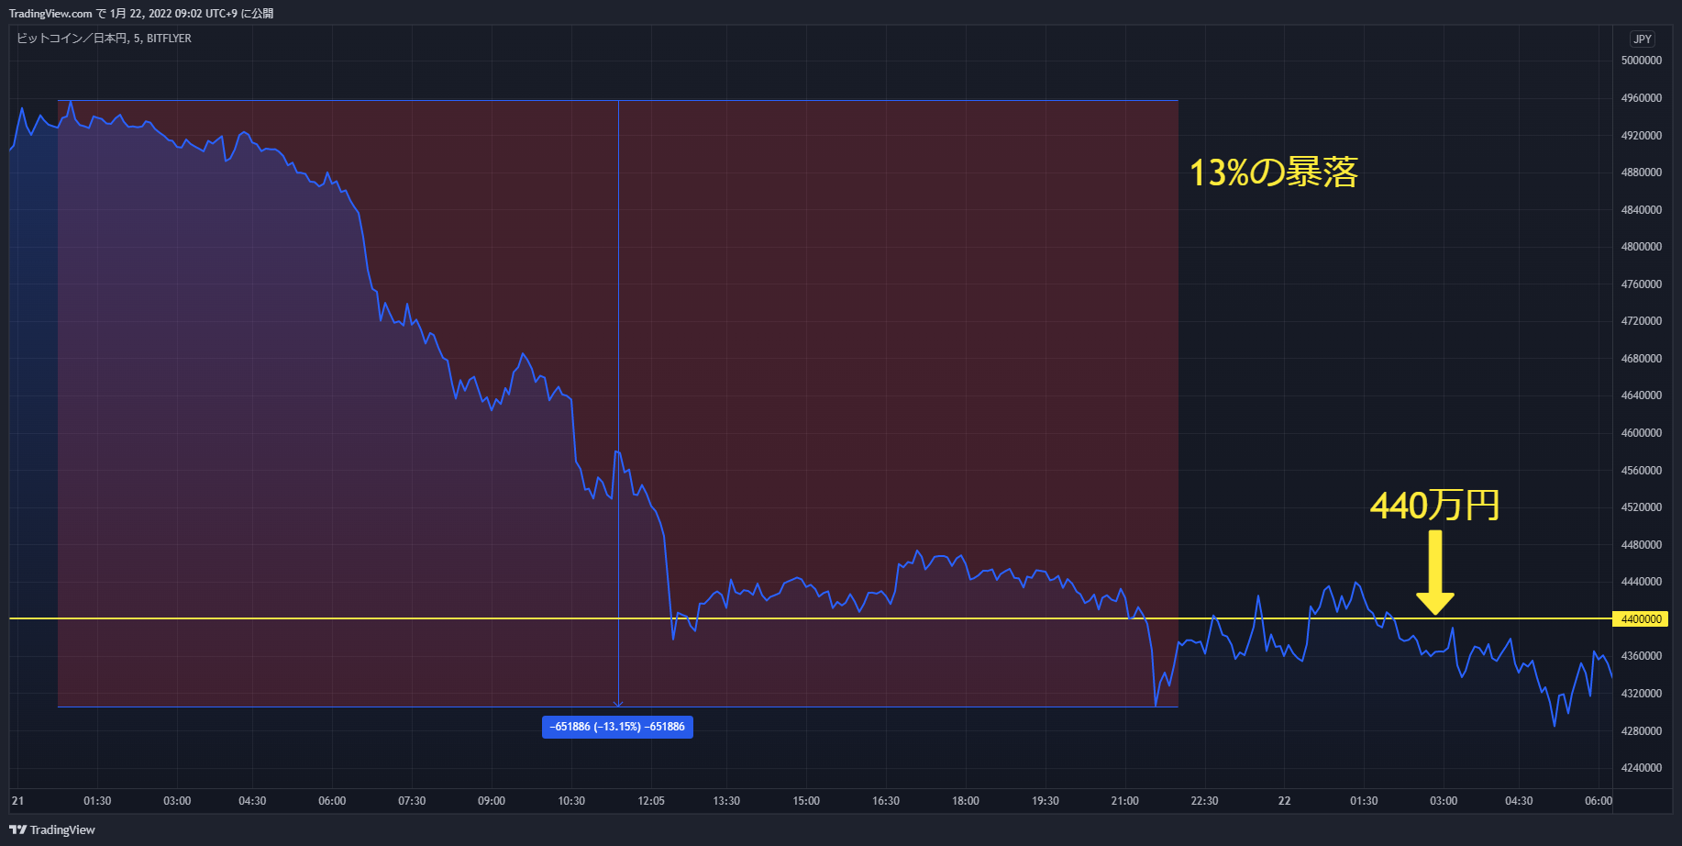
Task: Click the chart title ビットコイン／日本円, 5, BITFLYER
Action: pos(104,39)
